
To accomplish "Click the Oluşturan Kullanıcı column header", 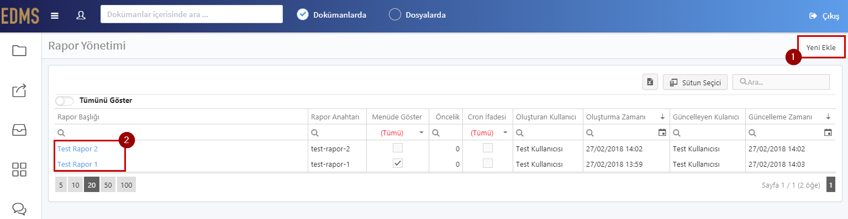I will (x=547, y=117).
